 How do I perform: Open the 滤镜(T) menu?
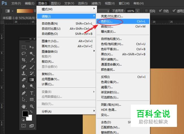point(96,3)
